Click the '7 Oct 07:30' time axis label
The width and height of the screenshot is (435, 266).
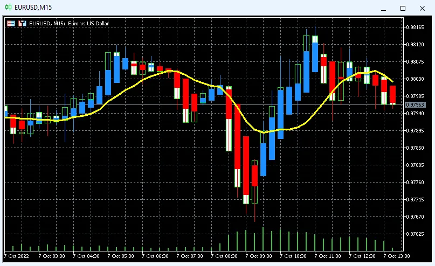click(190, 256)
